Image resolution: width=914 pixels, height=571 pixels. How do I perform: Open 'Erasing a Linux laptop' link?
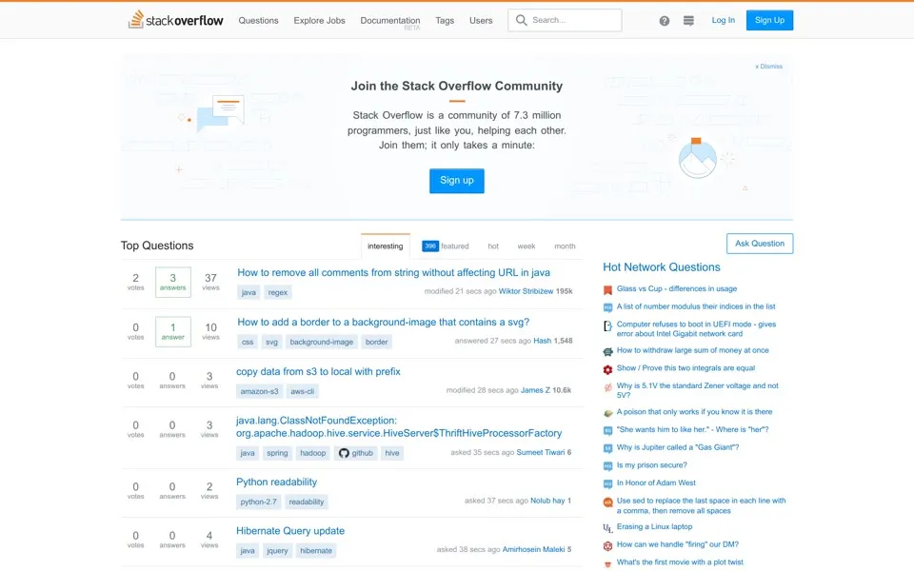click(655, 526)
